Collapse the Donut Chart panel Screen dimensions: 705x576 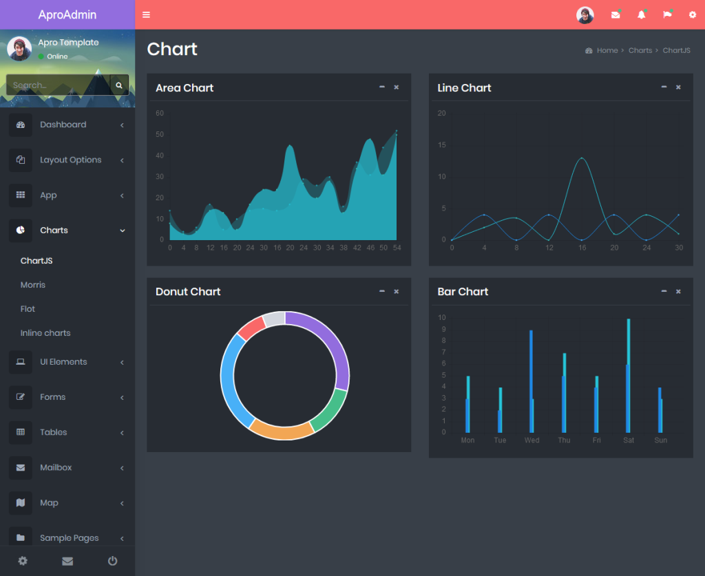pos(381,291)
